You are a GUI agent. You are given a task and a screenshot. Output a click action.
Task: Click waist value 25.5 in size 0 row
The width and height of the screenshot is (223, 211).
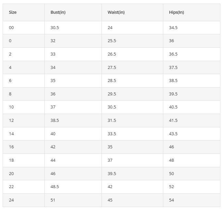[112, 41]
